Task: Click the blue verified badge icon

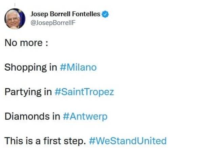Action: coord(105,14)
